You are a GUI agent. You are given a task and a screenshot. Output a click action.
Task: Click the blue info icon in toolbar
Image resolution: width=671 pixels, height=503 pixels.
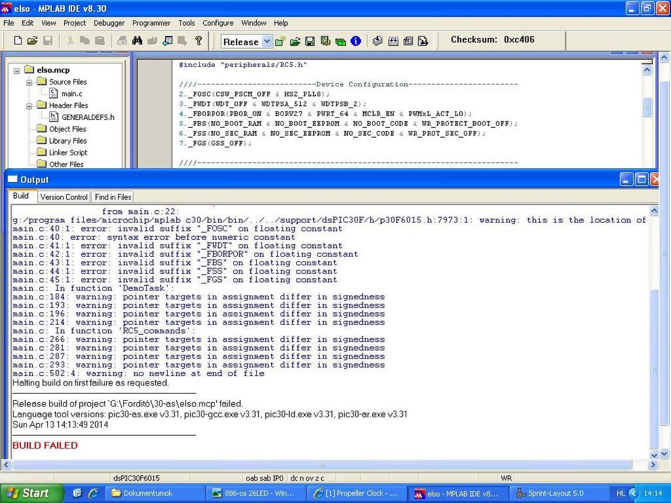click(356, 41)
